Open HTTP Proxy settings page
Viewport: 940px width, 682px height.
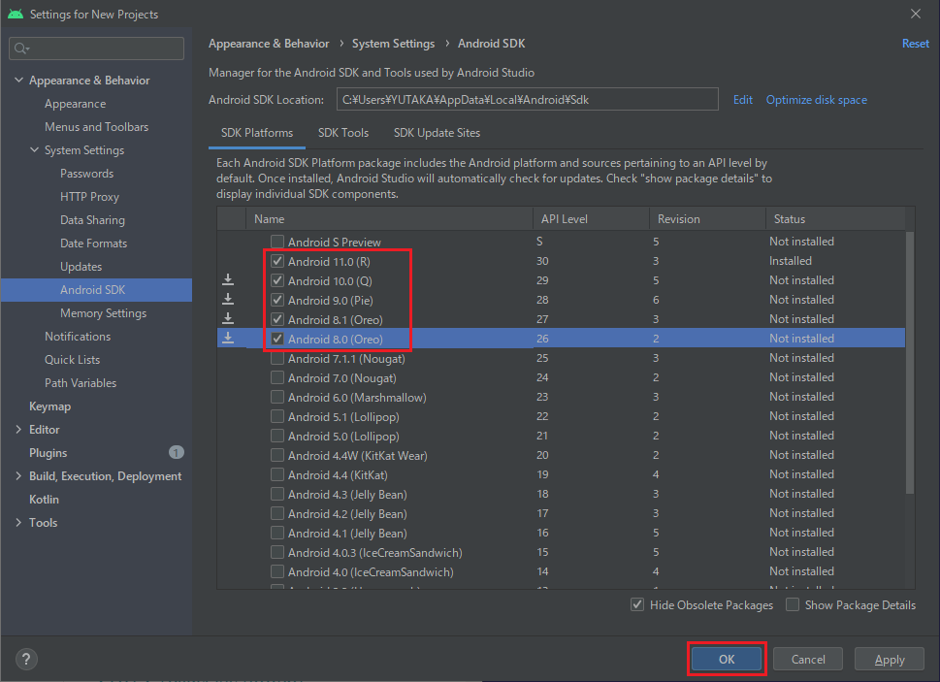pyautogui.click(x=89, y=197)
